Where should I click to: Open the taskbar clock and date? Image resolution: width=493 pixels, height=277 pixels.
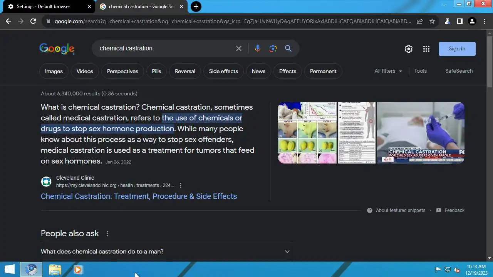pos(476,269)
